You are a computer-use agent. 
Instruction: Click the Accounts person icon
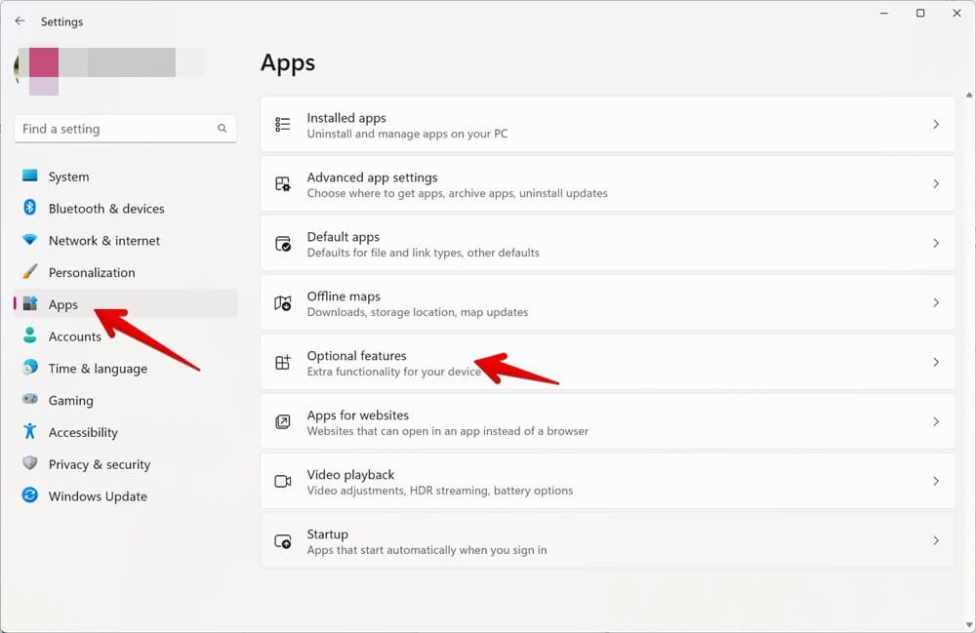click(30, 336)
